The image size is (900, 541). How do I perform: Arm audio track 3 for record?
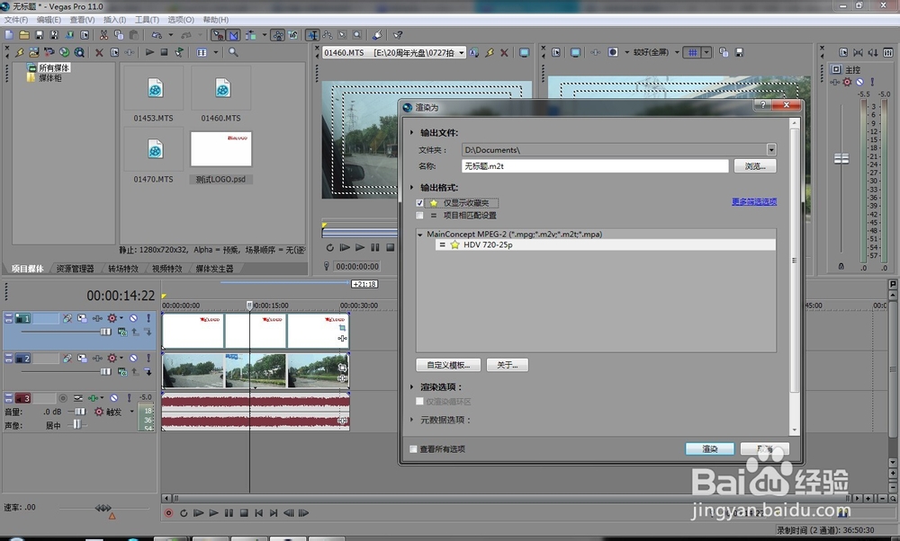(x=63, y=398)
